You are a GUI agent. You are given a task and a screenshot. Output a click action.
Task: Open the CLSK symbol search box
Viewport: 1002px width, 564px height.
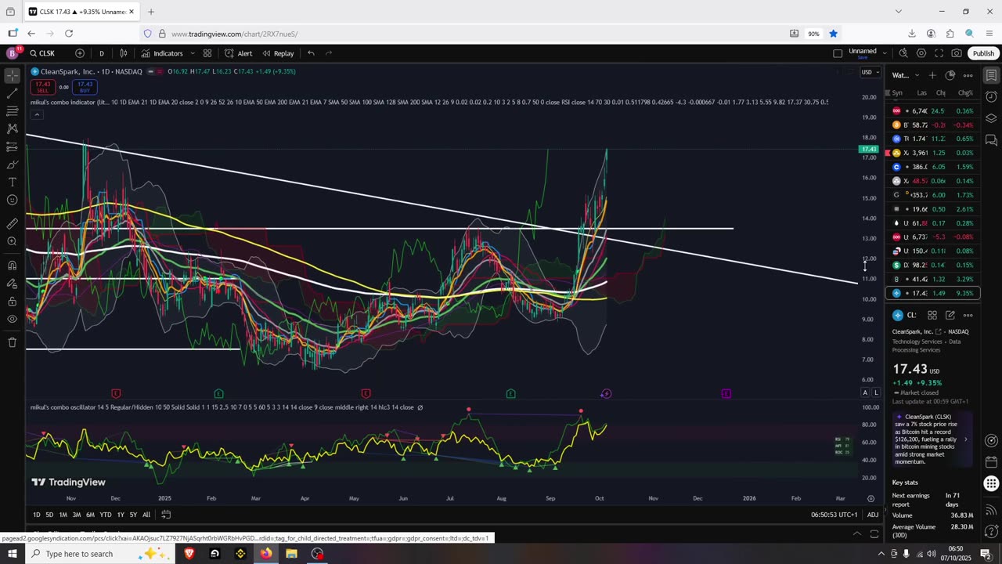[47, 53]
